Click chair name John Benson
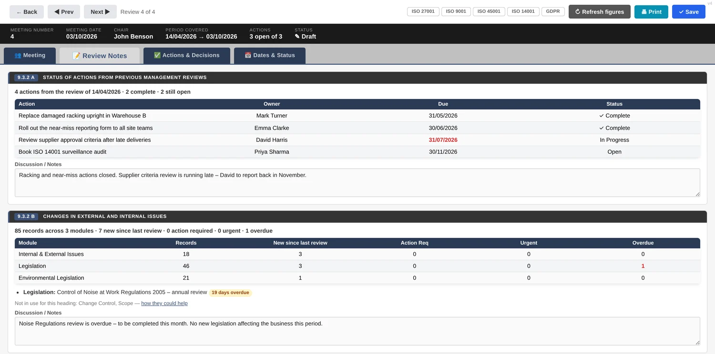Viewport: 715px width, 354px height. (133, 37)
